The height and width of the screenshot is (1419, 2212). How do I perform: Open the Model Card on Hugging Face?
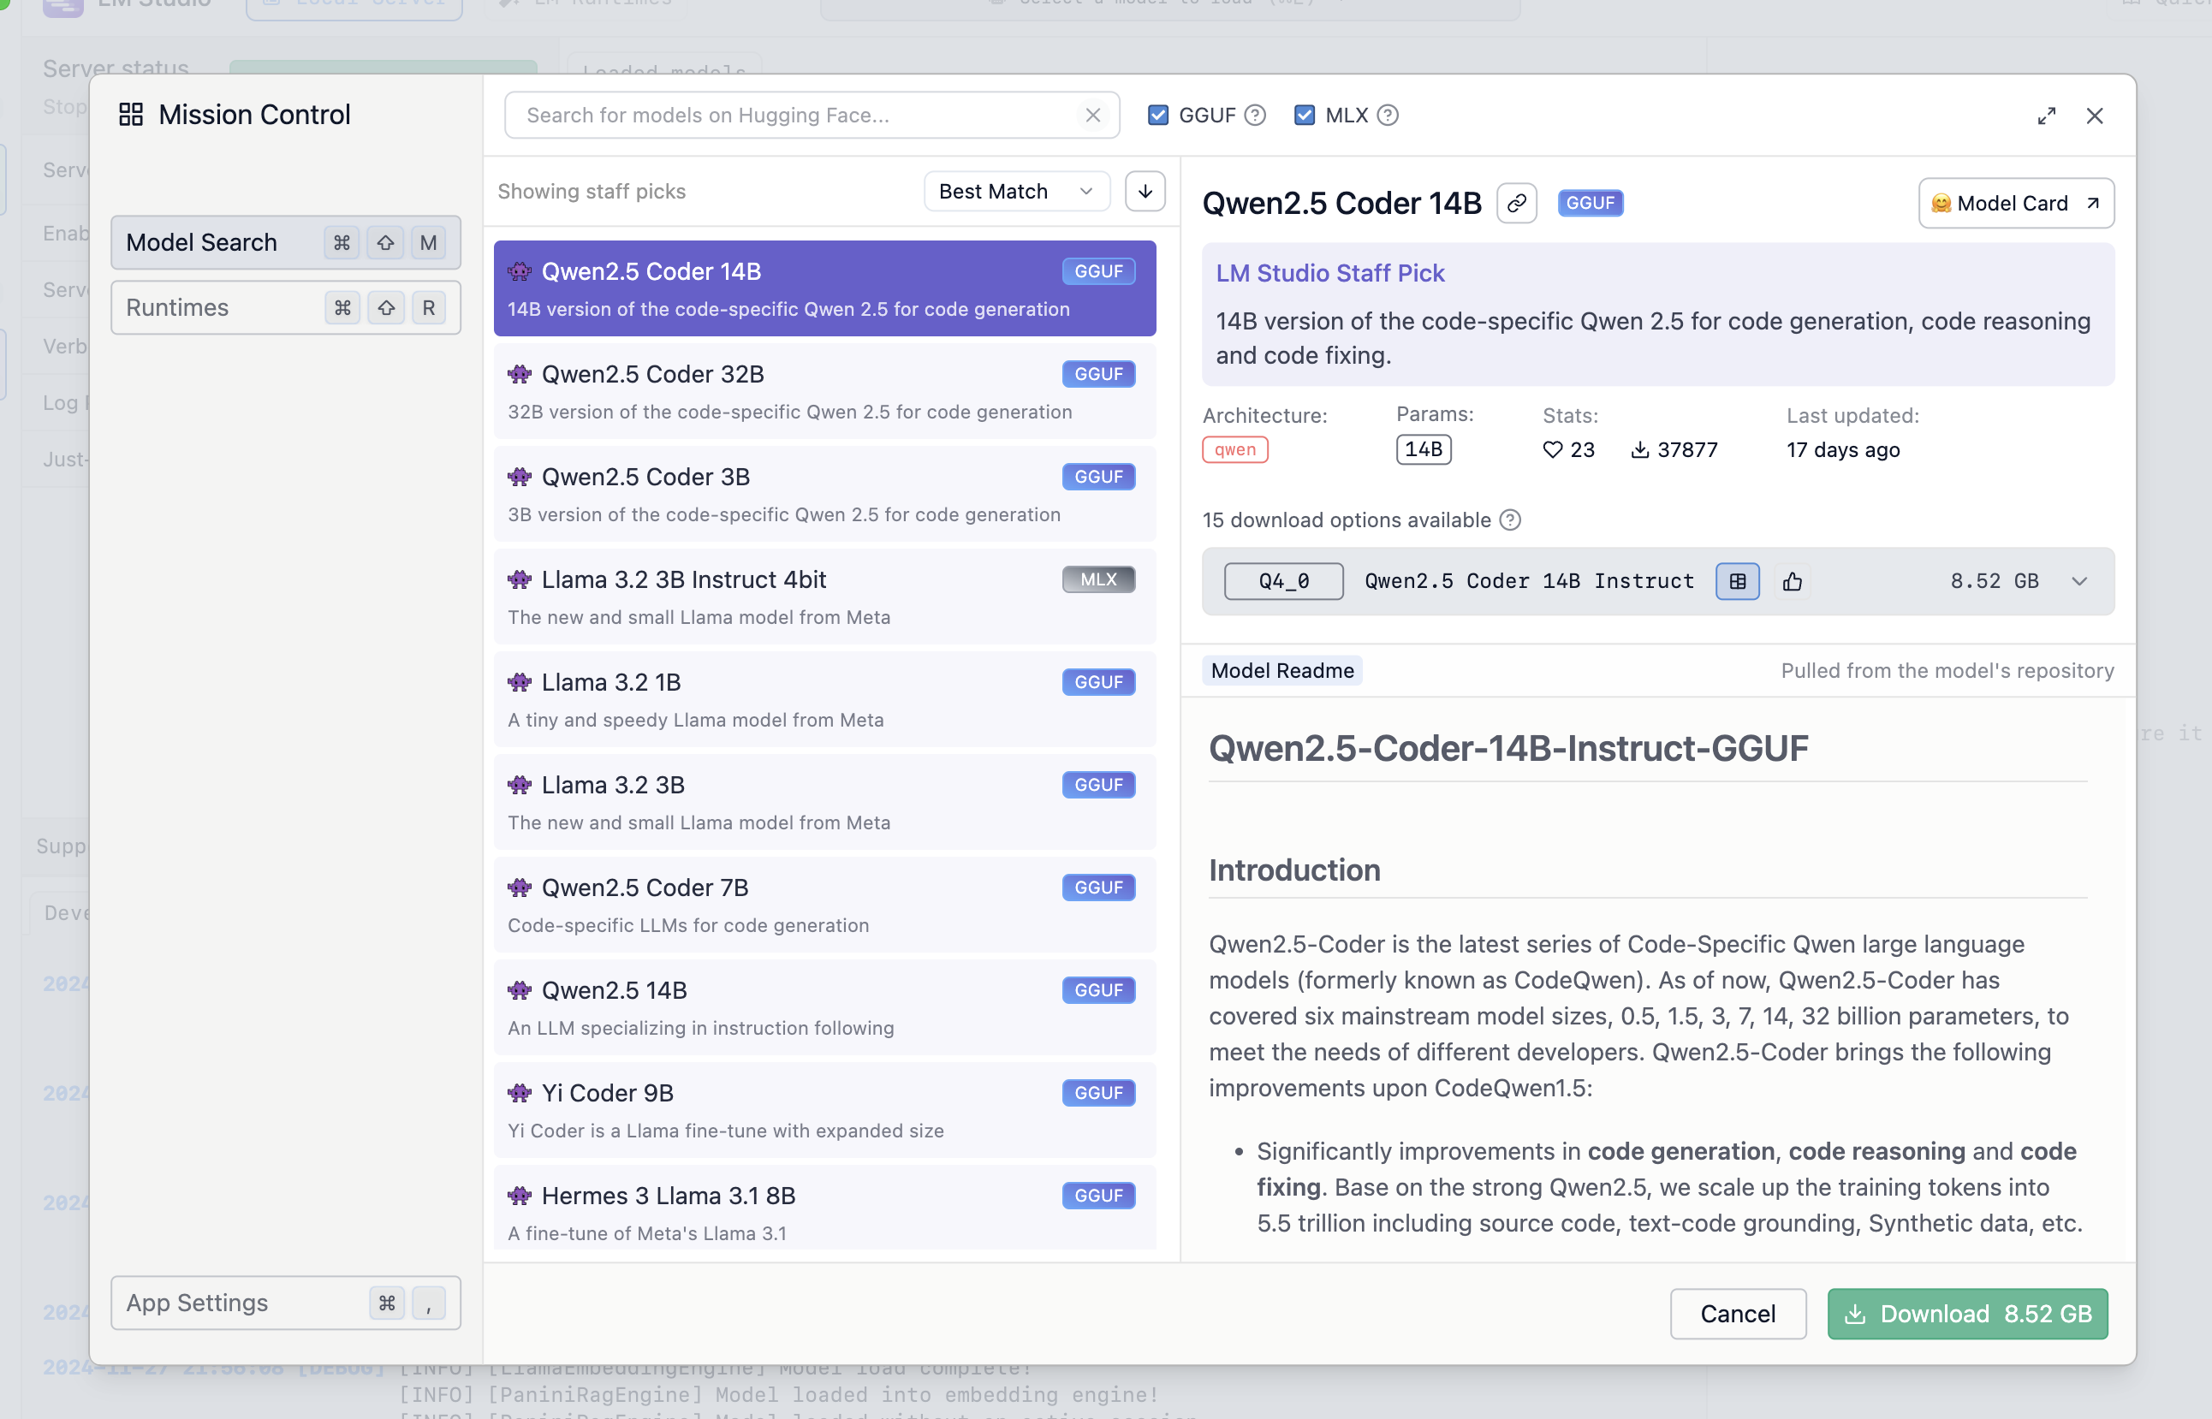pyautogui.click(x=2017, y=203)
